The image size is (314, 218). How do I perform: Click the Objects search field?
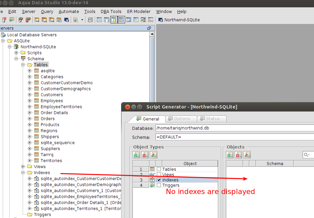point(308,155)
